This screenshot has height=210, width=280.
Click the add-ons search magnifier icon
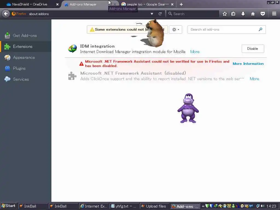pos(261,29)
